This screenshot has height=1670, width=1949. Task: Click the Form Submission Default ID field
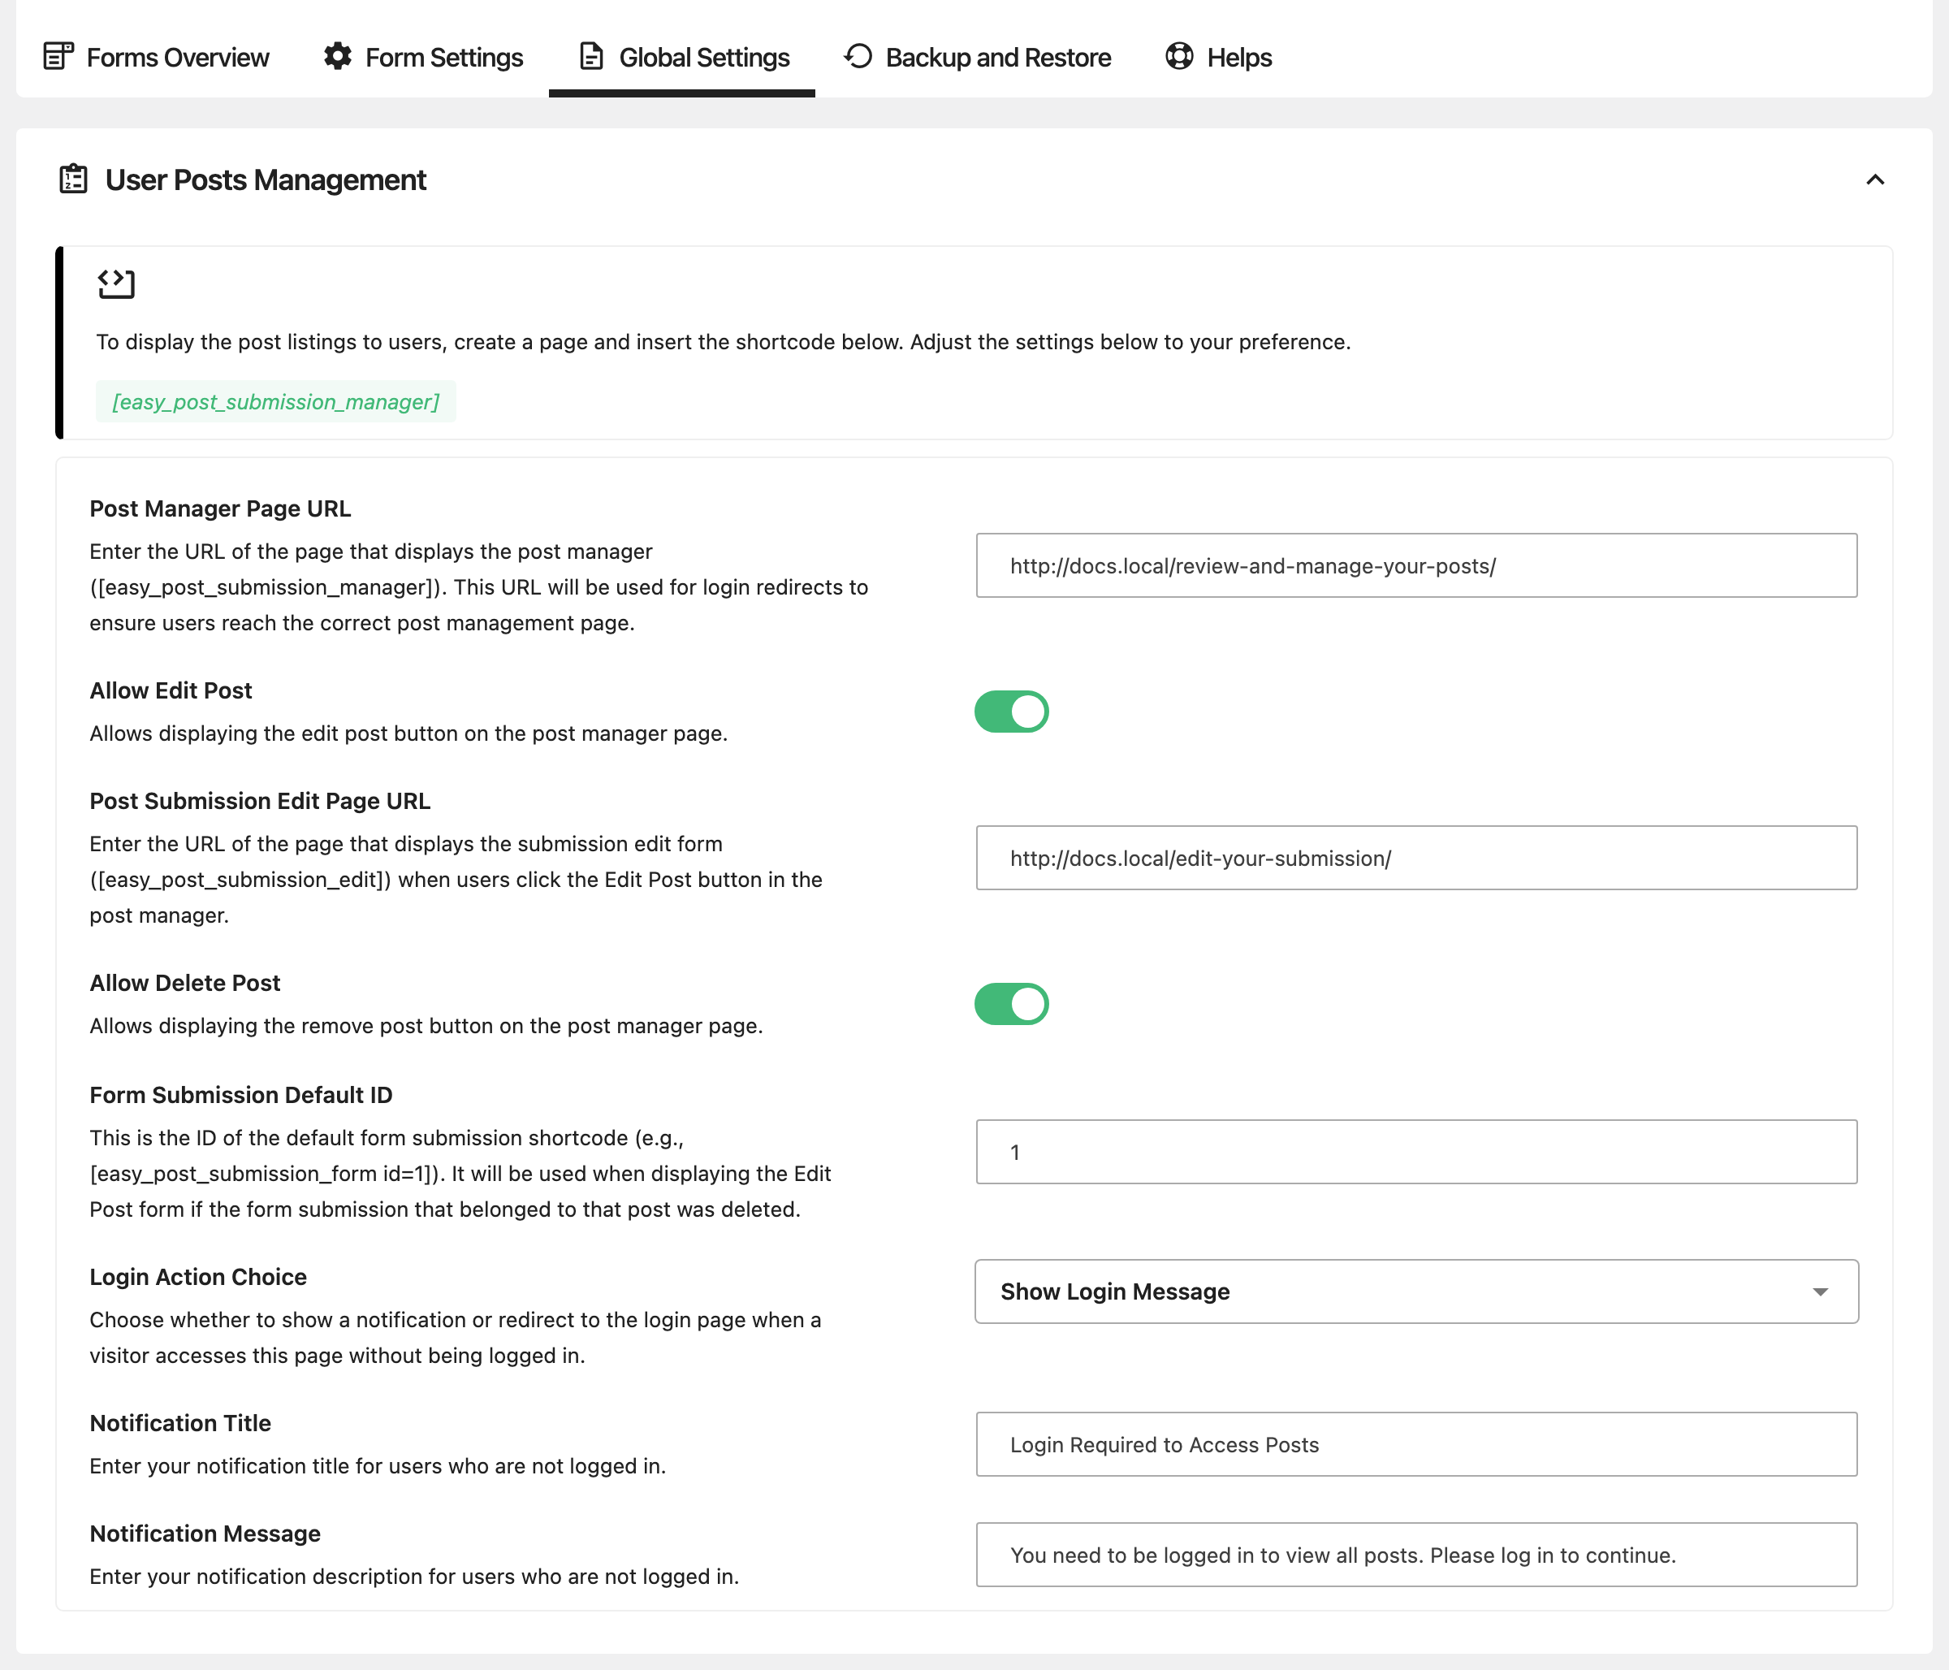point(1416,1152)
